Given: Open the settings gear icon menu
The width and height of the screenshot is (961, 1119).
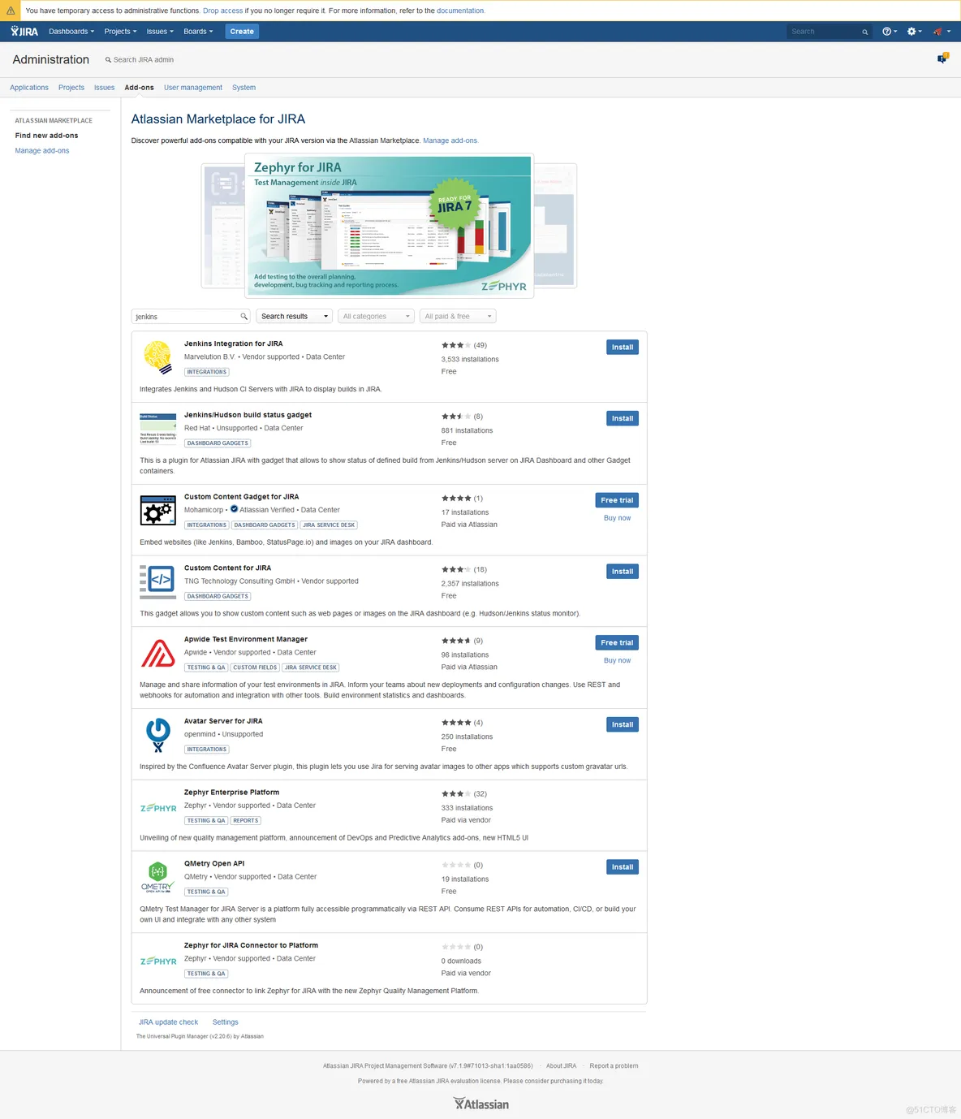Looking at the screenshot, I should (x=914, y=32).
